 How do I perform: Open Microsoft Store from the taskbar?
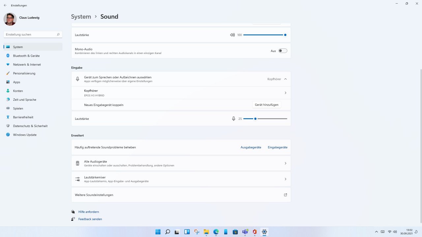(235, 232)
